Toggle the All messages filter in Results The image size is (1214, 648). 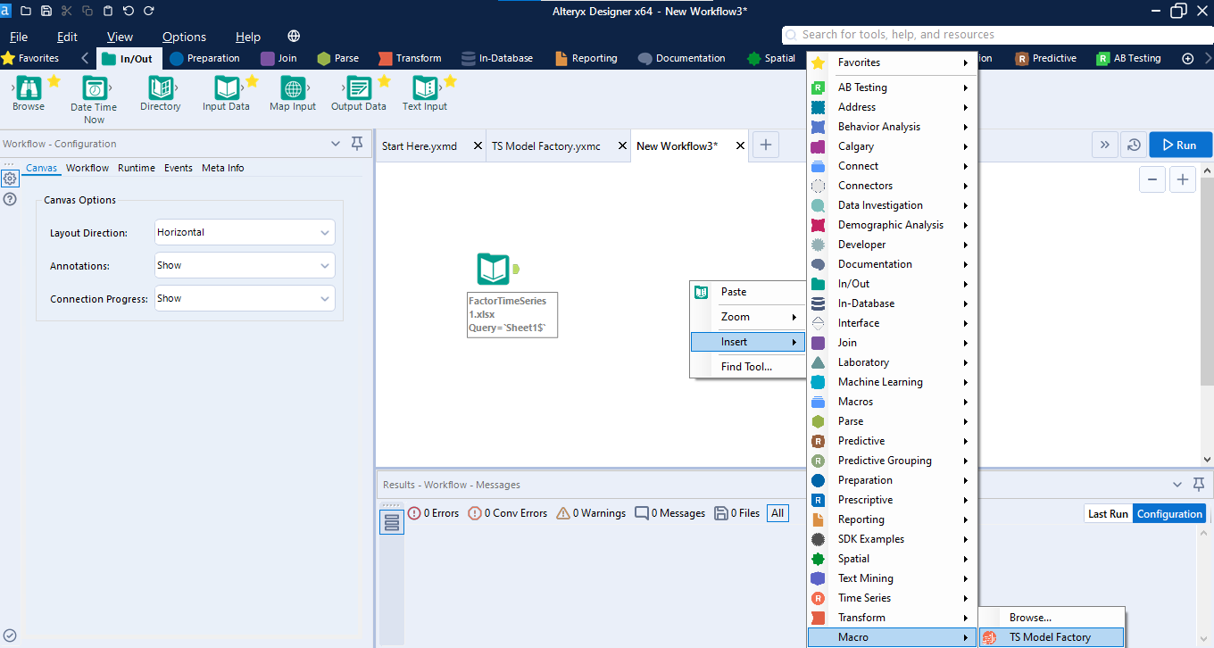pos(777,512)
